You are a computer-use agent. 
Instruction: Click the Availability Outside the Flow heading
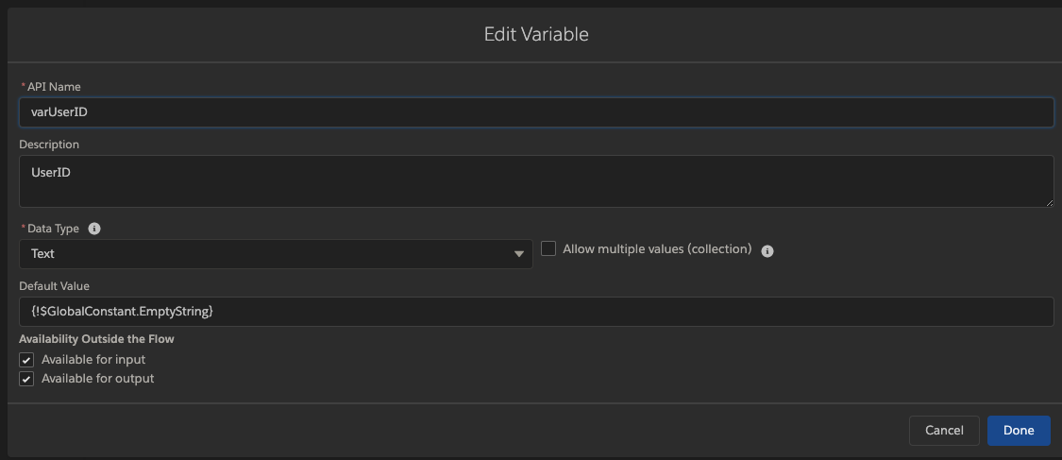point(96,339)
